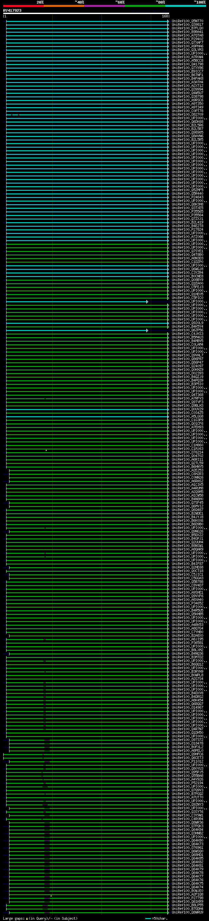The image size is (209, 921).
Task: Open hit UniRef100_Q7SF45
Action: (x=187, y=502)
